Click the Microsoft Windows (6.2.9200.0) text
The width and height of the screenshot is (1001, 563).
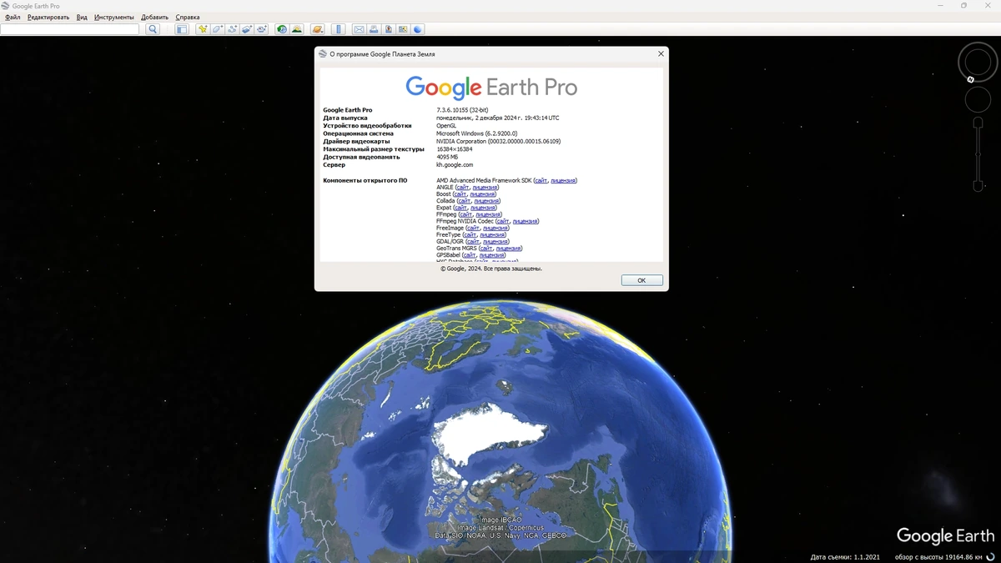click(477, 133)
